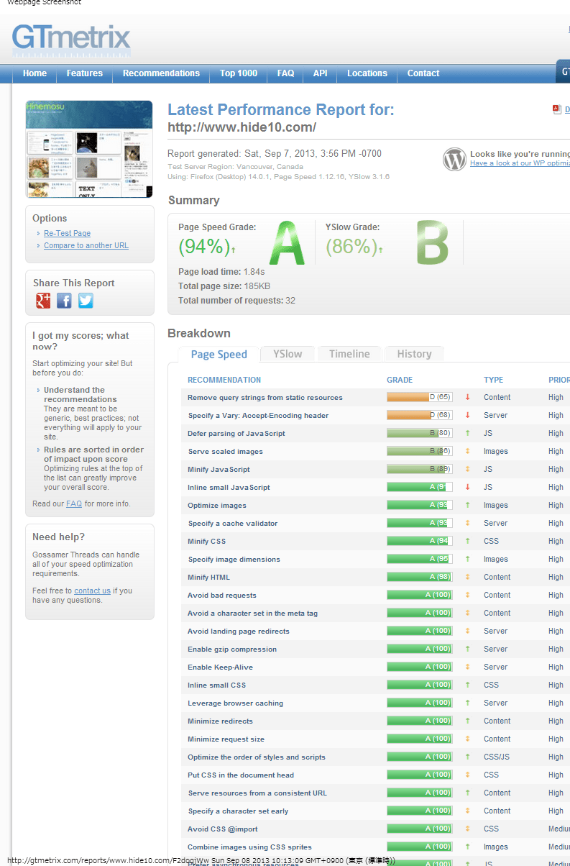The width and height of the screenshot is (570, 866).
Task: Click trend icon for Minify JavaScript row
Action: [467, 469]
